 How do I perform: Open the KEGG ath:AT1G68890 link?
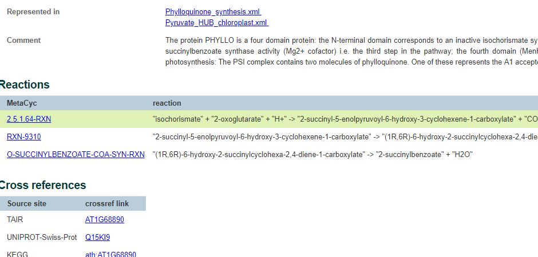click(110, 254)
